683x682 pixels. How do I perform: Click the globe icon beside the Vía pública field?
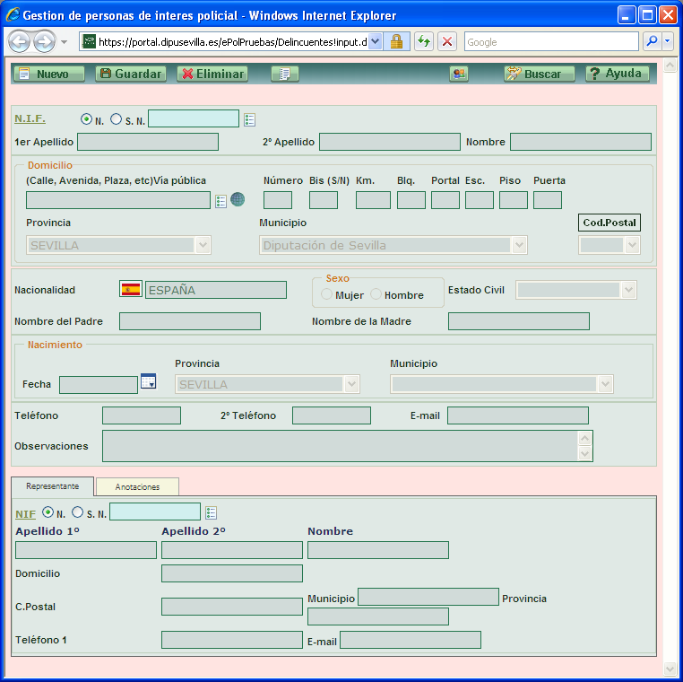pos(238,200)
